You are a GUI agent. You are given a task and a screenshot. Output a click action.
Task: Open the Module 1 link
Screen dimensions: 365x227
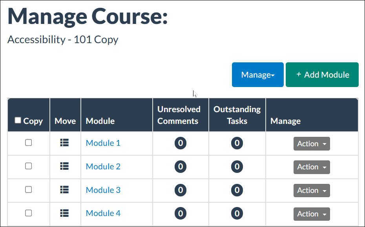click(x=103, y=143)
